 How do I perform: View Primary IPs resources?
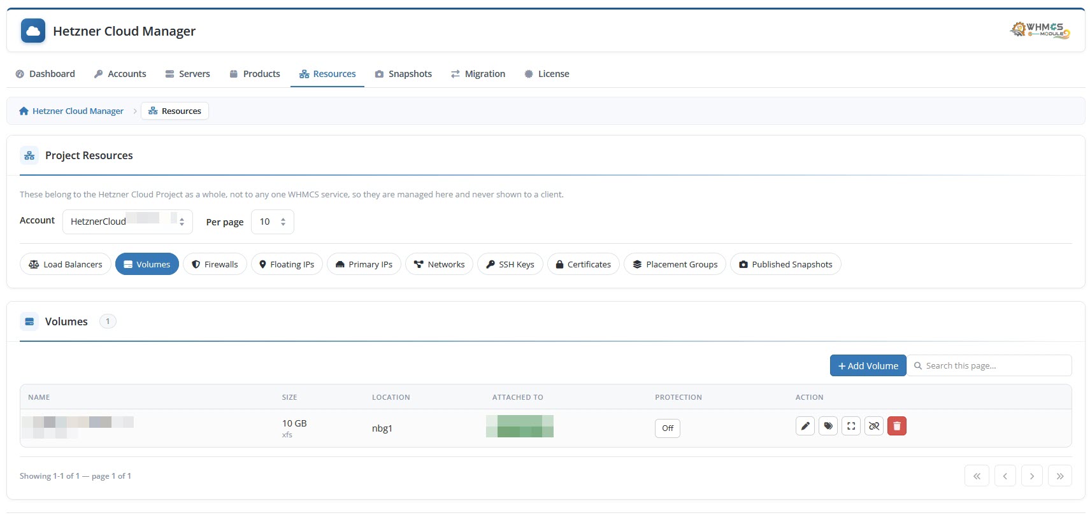pos(364,264)
